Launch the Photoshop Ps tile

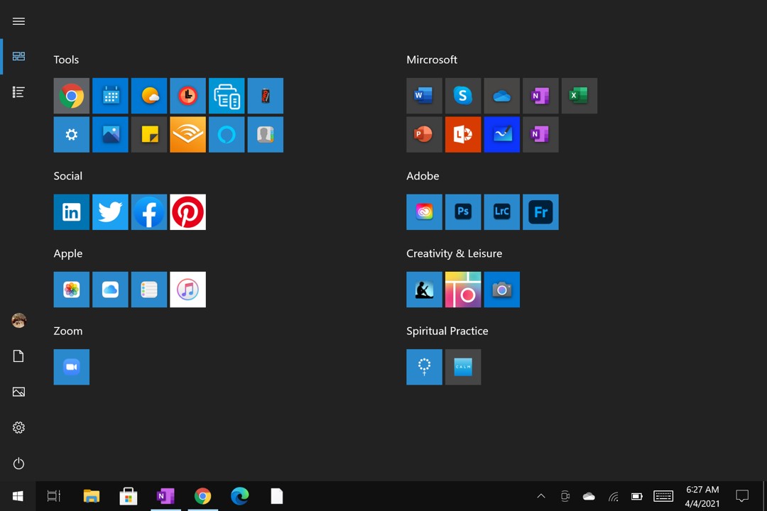click(463, 212)
